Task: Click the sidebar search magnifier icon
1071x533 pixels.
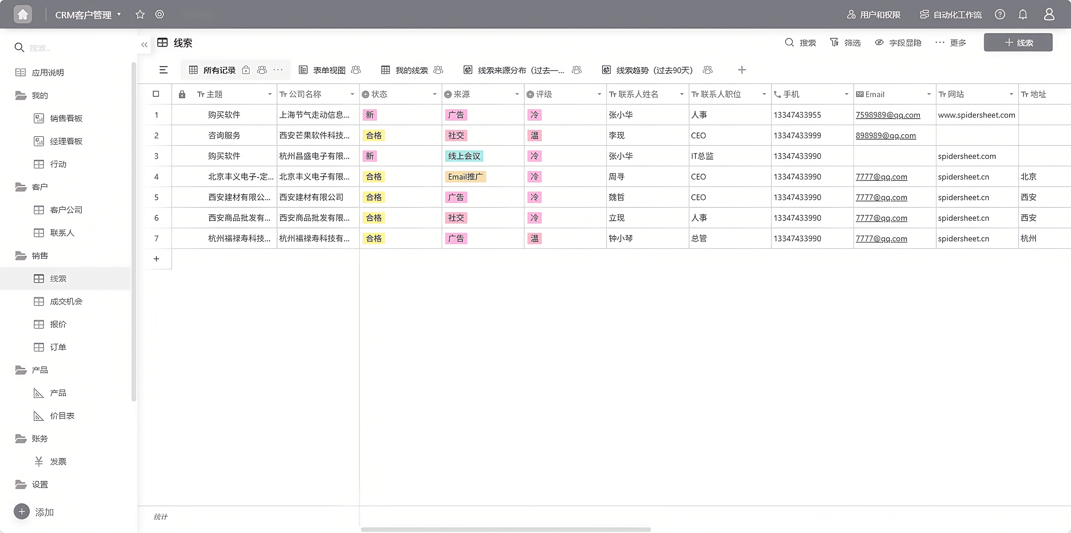Action: tap(19, 47)
